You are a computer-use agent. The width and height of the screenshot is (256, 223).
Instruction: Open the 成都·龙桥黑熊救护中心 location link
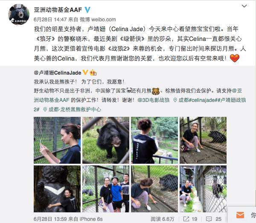pos(75,109)
